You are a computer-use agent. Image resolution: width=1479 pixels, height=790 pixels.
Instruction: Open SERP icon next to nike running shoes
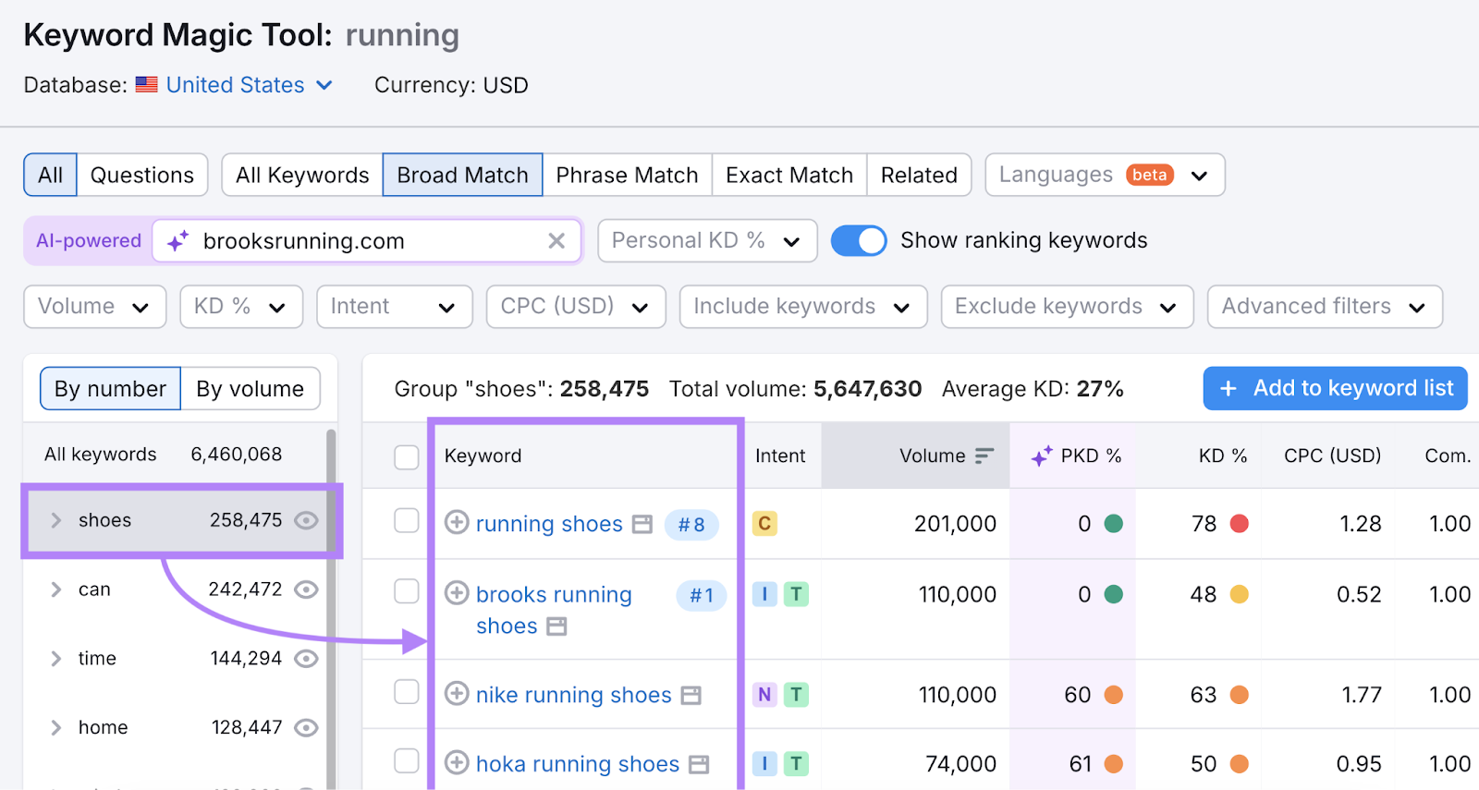(x=691, y=696)
